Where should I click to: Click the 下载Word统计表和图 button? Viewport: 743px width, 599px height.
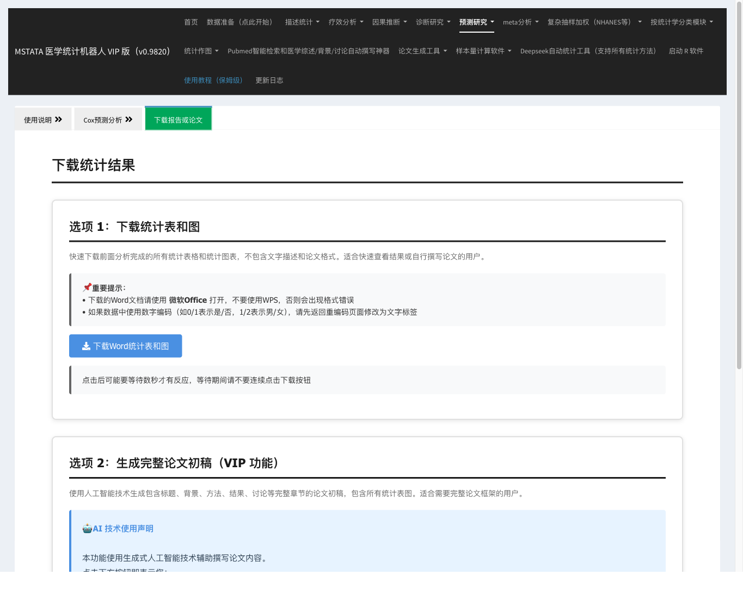point(125,346)
